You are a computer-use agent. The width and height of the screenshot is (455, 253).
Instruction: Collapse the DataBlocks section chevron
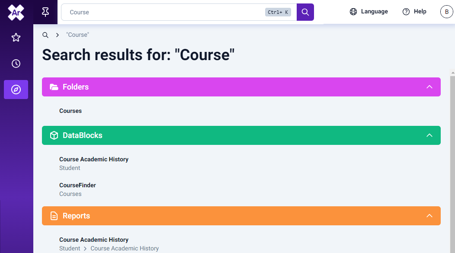429,135
